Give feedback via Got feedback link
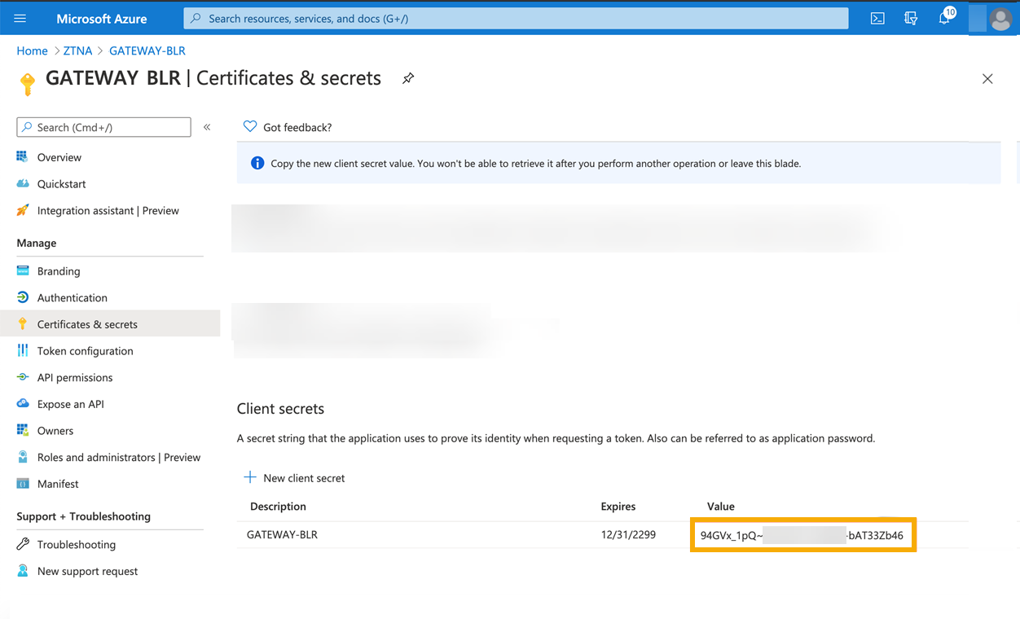 (x=295, y=127)
